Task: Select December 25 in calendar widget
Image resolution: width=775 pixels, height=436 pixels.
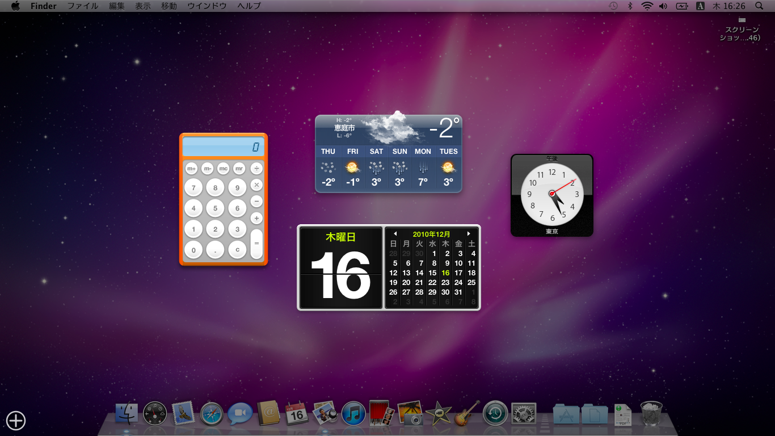Action: tap(471, 283)
